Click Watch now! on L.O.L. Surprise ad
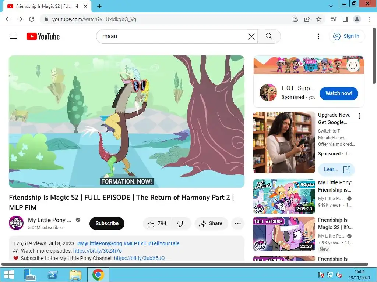Viewport: 377px width, 282px height. 339,94
